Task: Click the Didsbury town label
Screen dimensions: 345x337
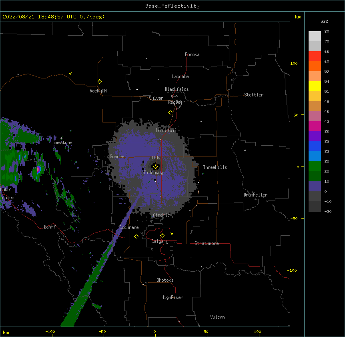Action: (153, 173)
